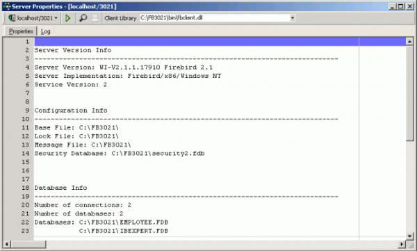The height and width of the screenshot is (251, 417).
Task: Click the 'Server Version Info' heading
Action: [x=73, y=50]
